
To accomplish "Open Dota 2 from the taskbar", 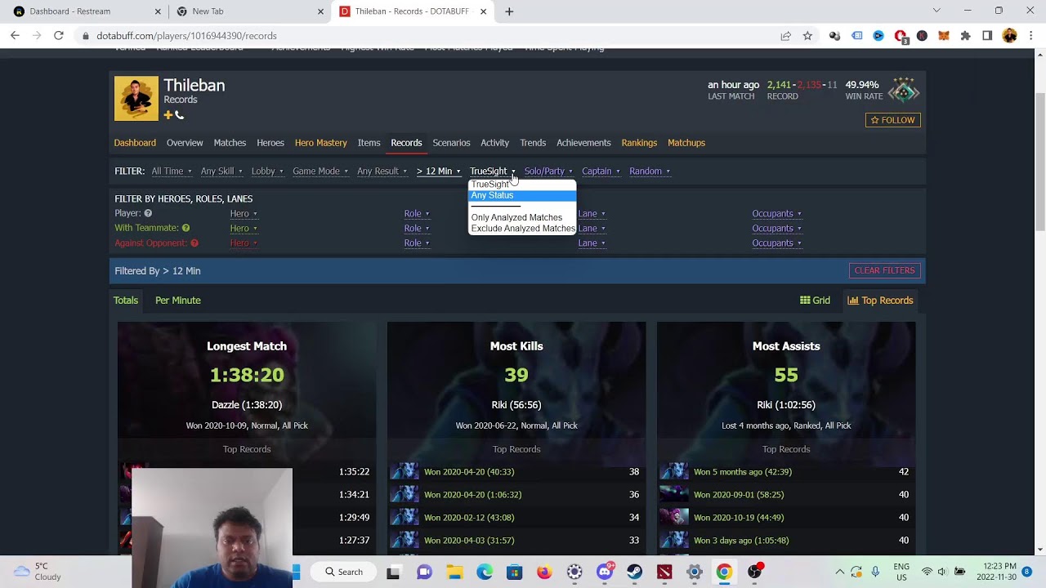I will point(664,572).
